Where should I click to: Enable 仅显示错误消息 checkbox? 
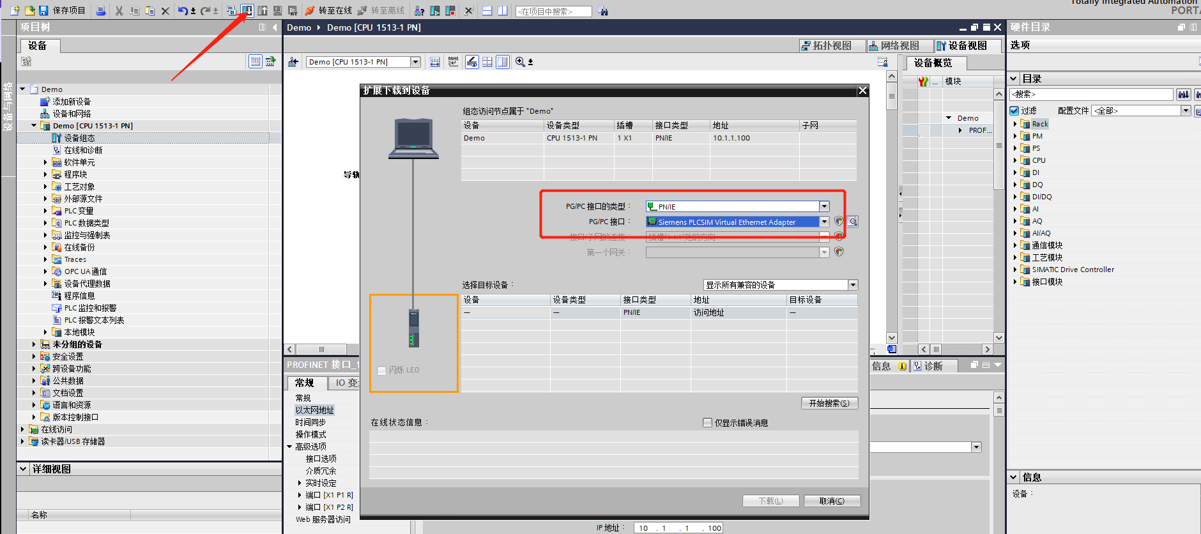click(x=707, y=423)
